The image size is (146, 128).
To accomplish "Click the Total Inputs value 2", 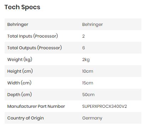I will click(83, 36).
